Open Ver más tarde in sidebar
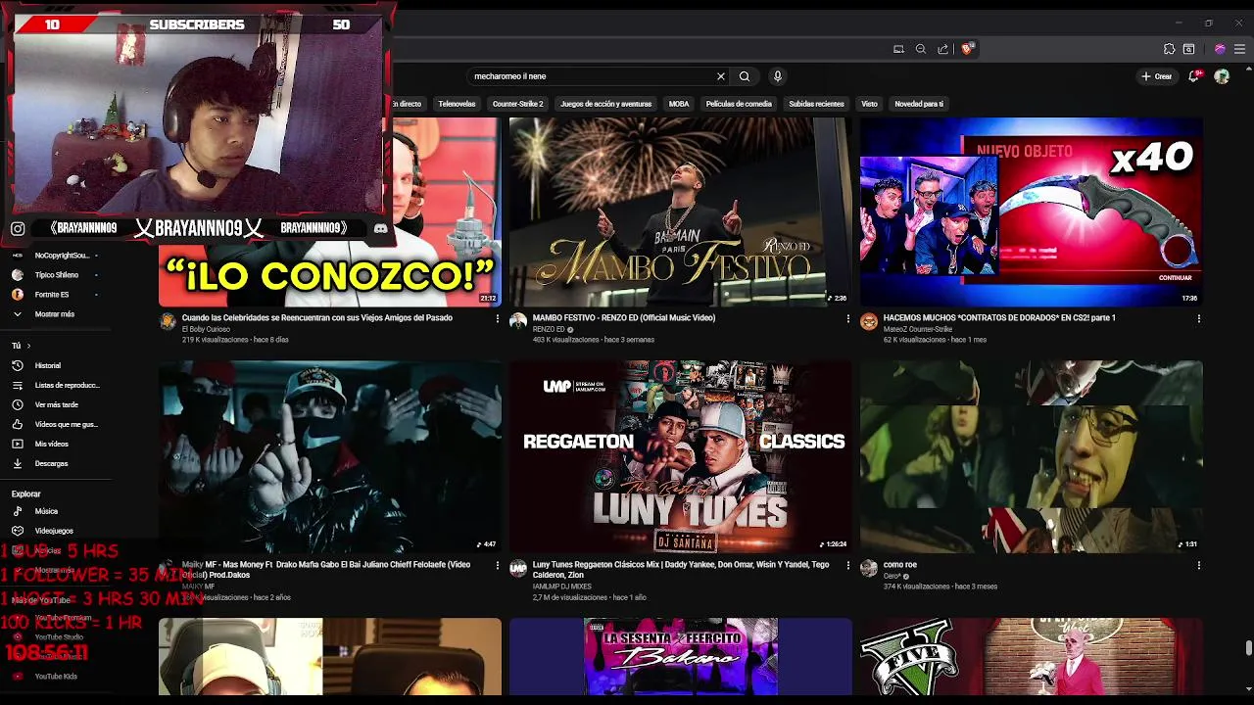Image resolution: width=1254 pixels, height=705 pixels. coord(54,404)
